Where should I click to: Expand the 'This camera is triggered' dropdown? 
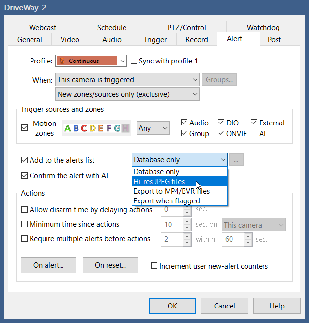(194, 79)
